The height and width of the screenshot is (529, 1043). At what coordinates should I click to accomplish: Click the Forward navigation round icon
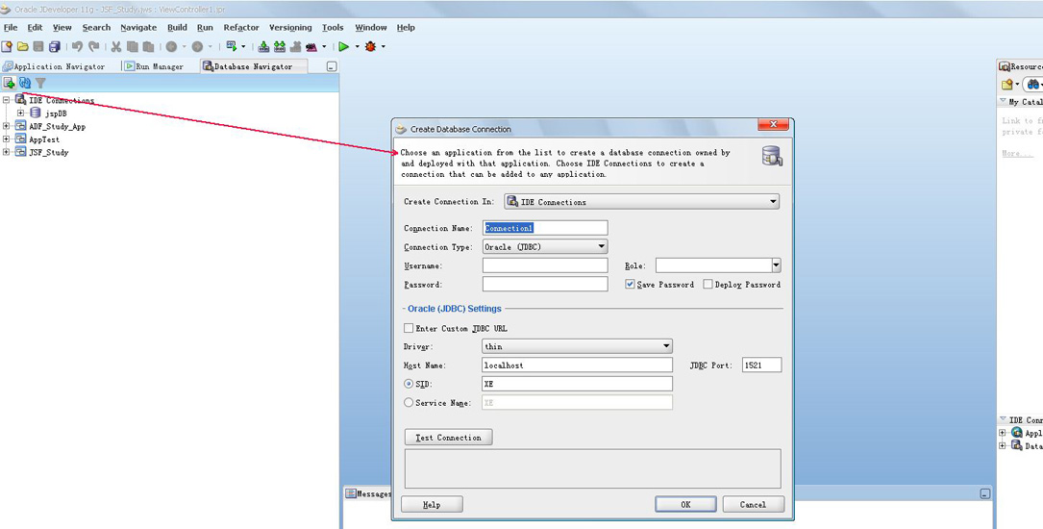coord(198,46)
